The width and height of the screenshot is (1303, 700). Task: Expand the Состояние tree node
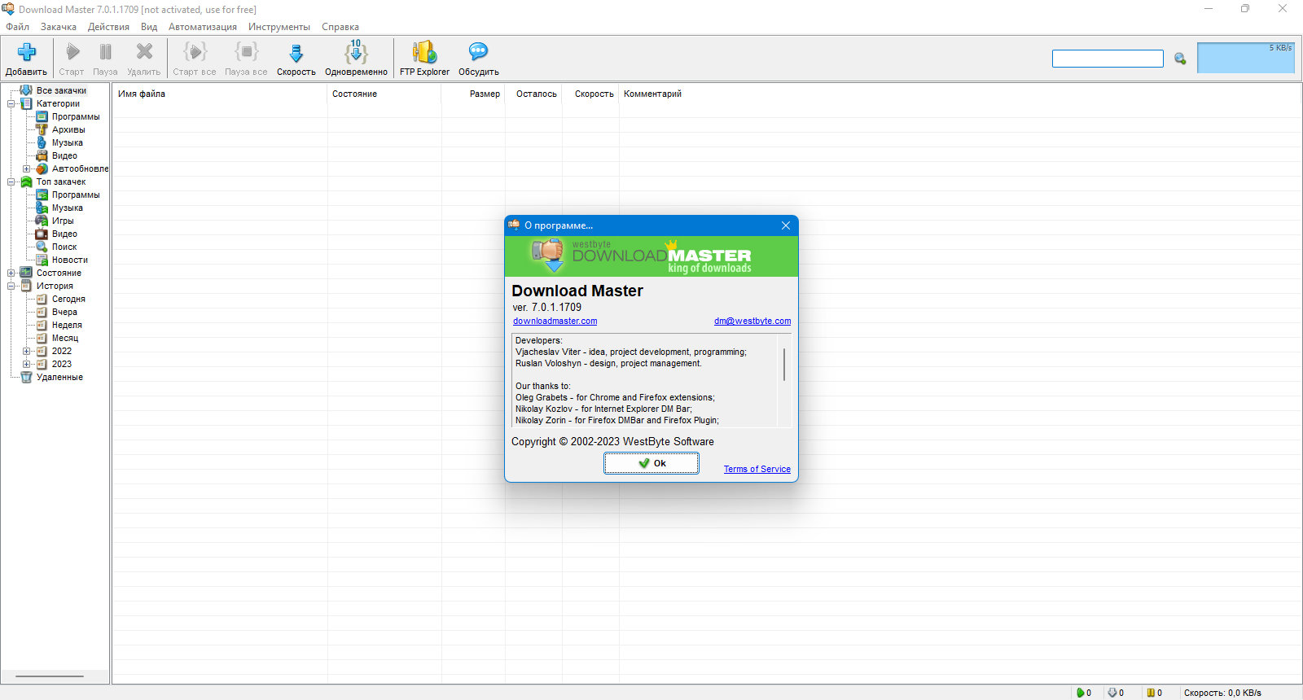11,273
